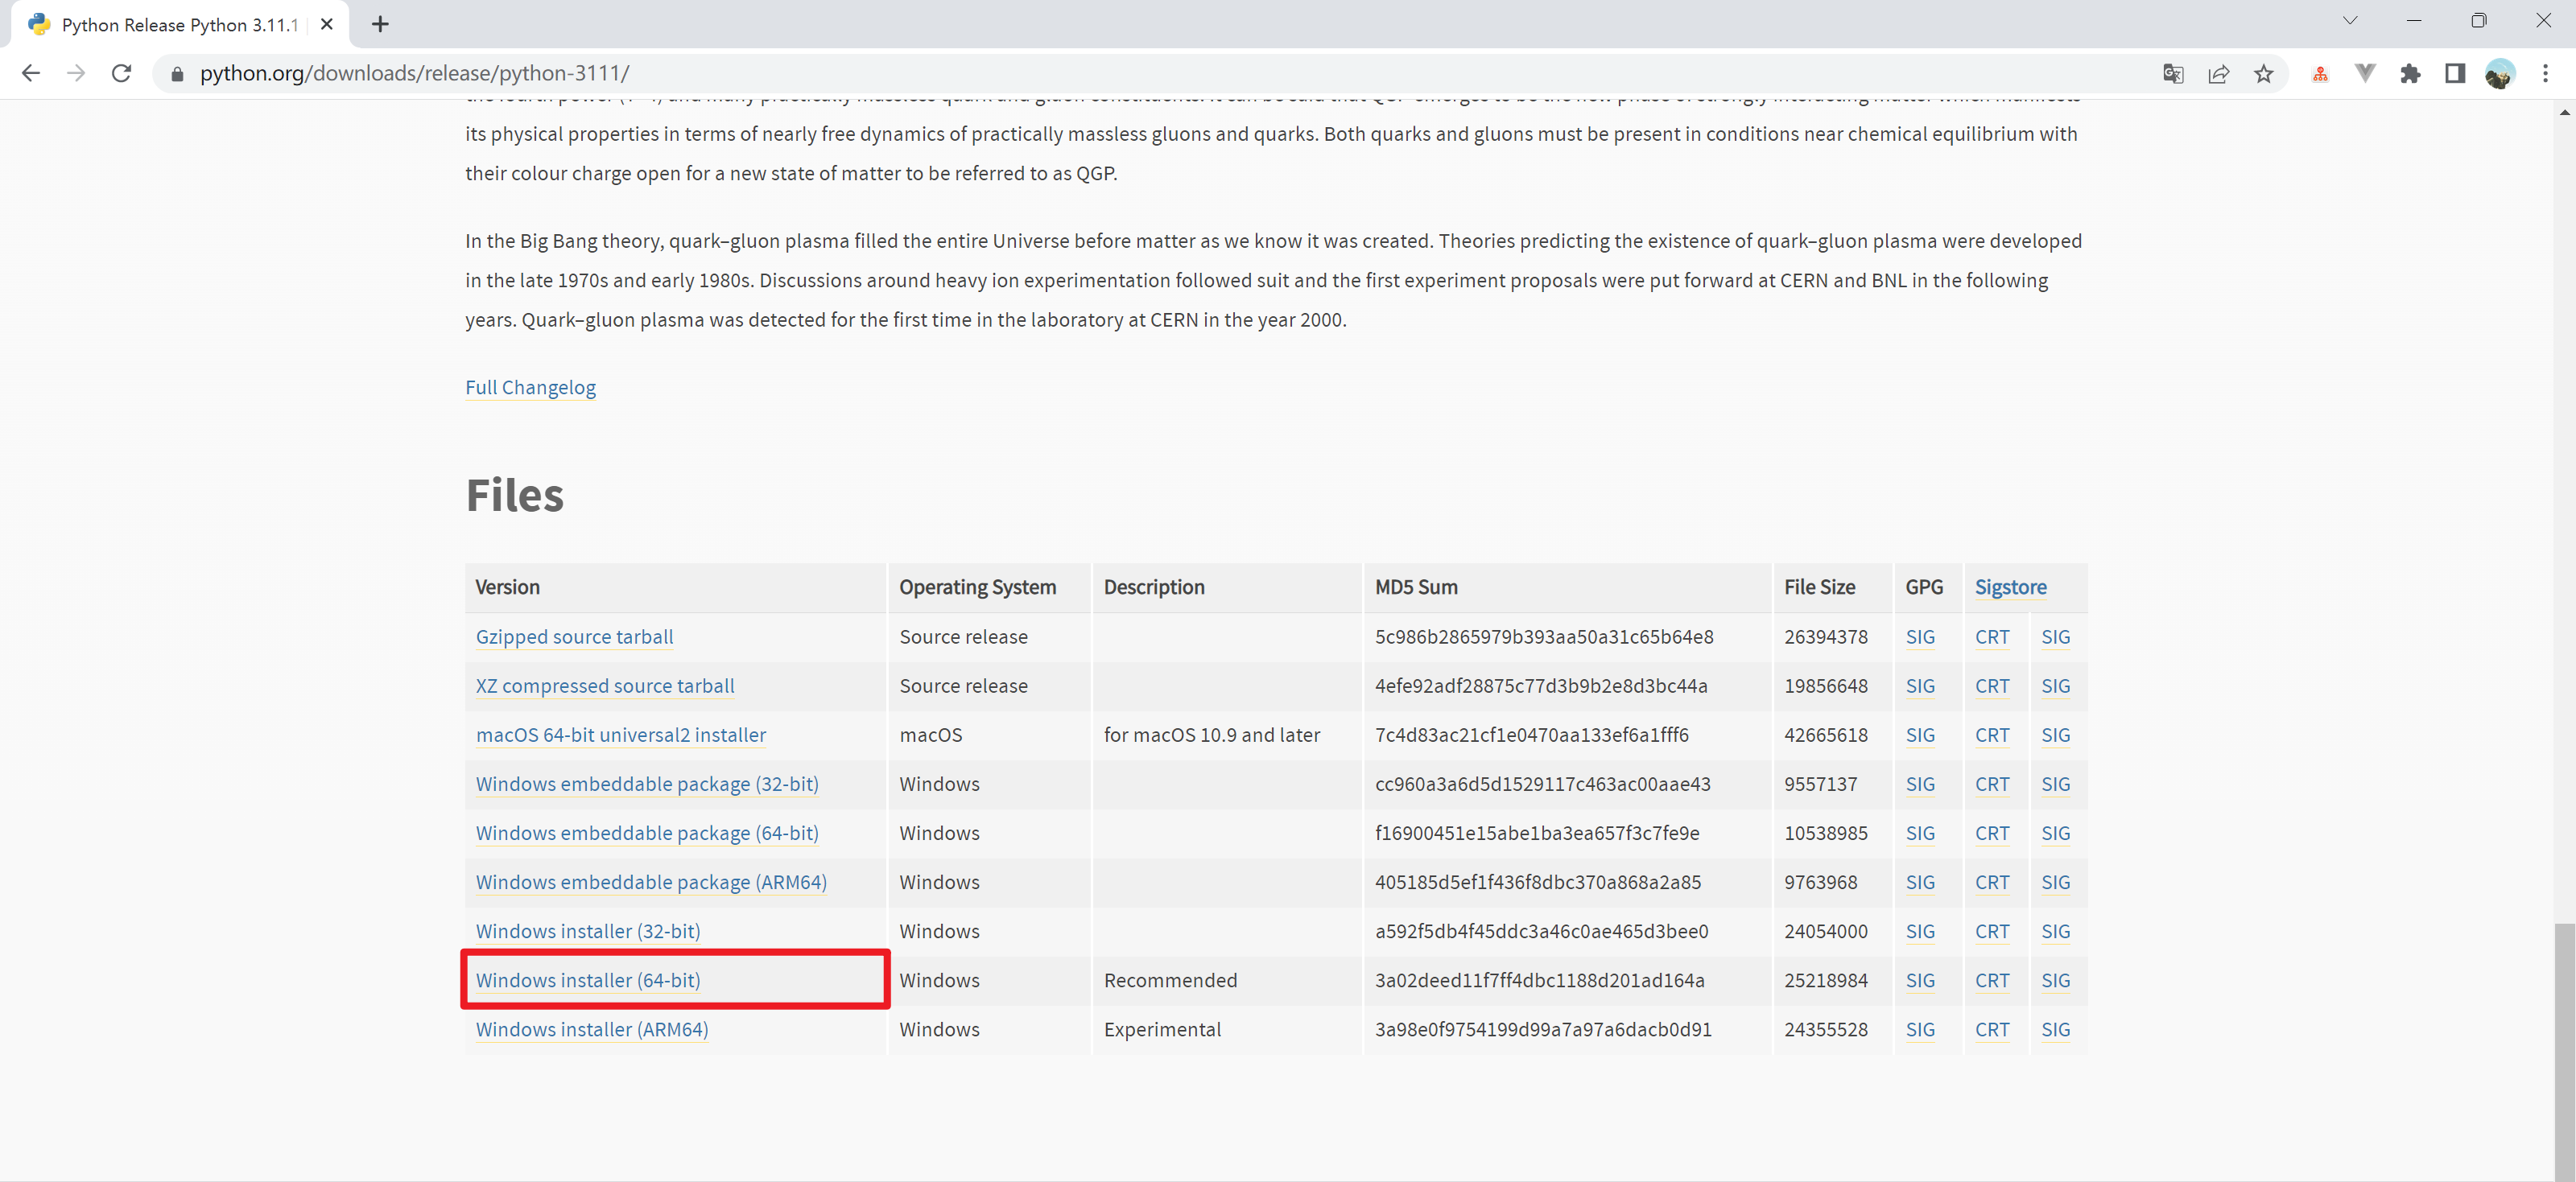2576x1182 pixels.
Task: Download Windows installer (32-bit)
Action: point(588,931)
